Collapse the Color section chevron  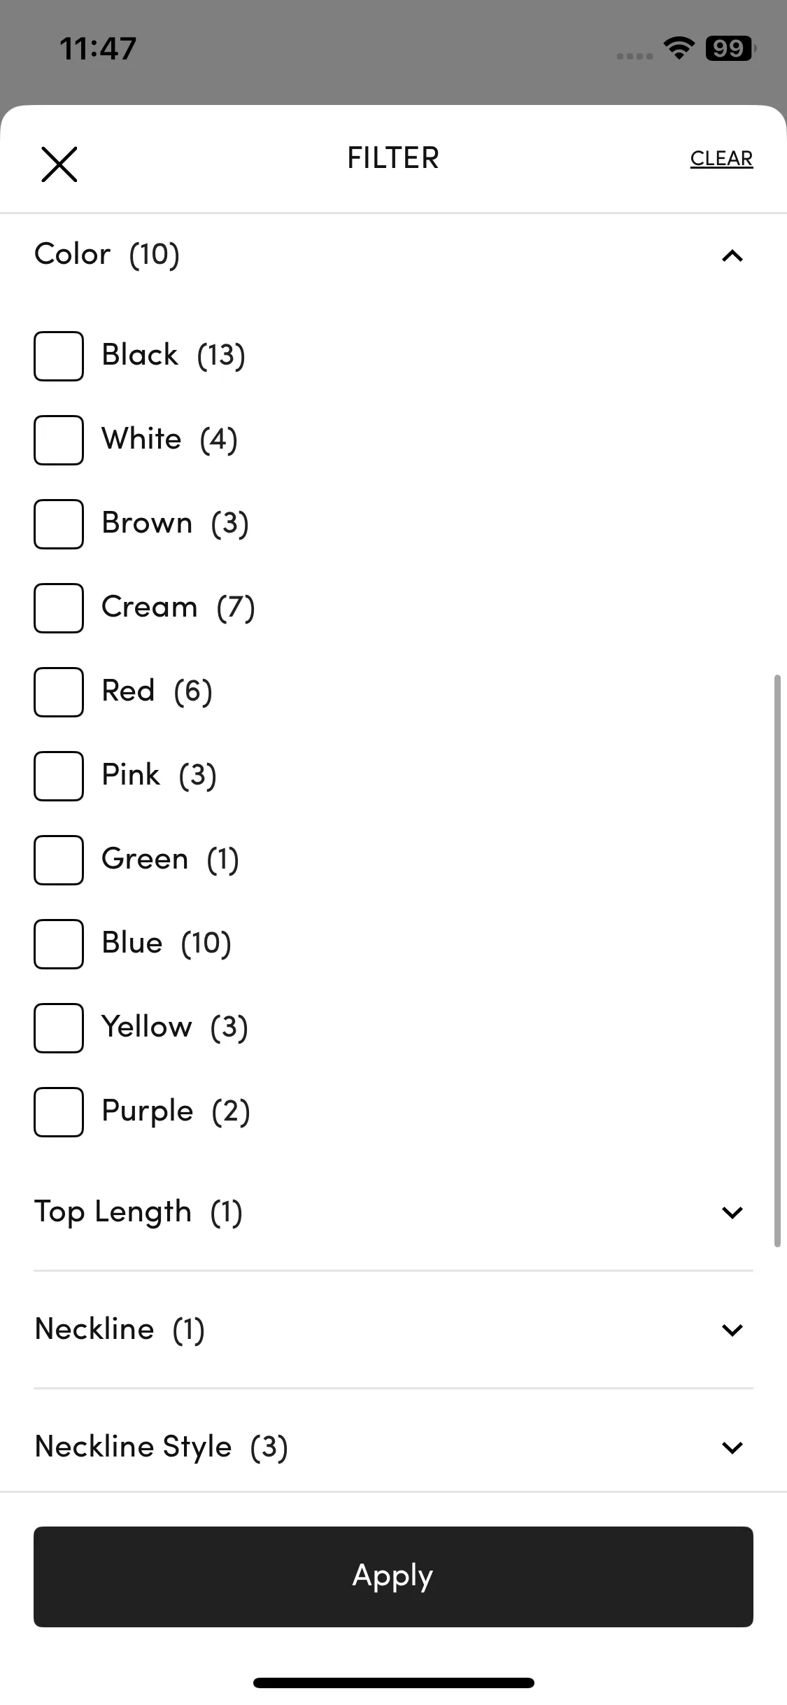(732, 255)
